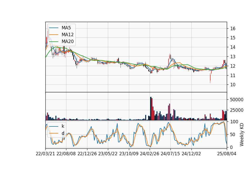Click the 22/12/26 date label
The image size is (252, 181).
pos(87,154)
